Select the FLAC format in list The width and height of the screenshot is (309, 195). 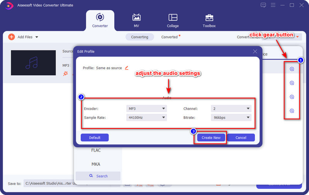tap(96, 150)
